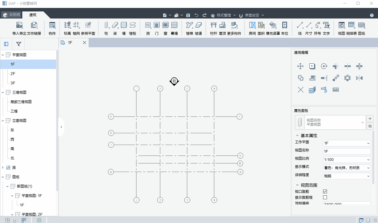This screenshot has width=378, height=223.
Task: Open the 构件 component library
Action: click(52, 28)
